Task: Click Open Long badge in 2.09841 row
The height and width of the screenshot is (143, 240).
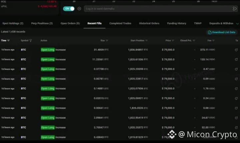Action: pos(48,118)
